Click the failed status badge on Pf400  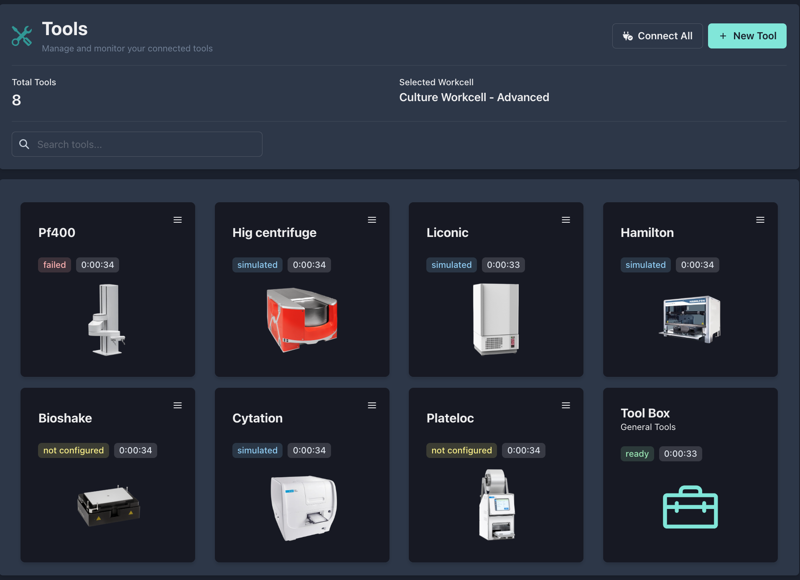click(54, 265)
